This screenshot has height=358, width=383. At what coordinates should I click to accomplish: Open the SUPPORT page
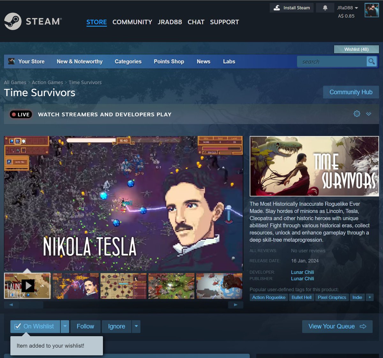(224, 22)
